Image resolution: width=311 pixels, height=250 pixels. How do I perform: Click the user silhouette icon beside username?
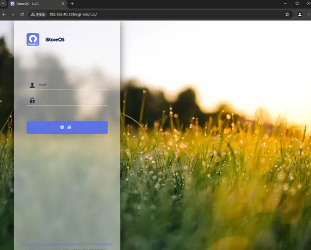click(x=32, y=85)
